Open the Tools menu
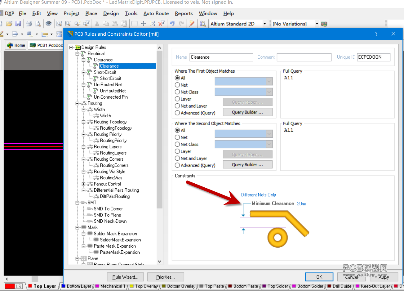Image resolution: width=404 pixels, height=291 pixels. pos(131,13)
